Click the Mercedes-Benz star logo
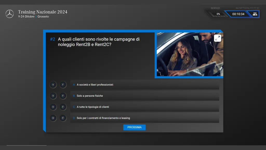 tap(10, 14)
